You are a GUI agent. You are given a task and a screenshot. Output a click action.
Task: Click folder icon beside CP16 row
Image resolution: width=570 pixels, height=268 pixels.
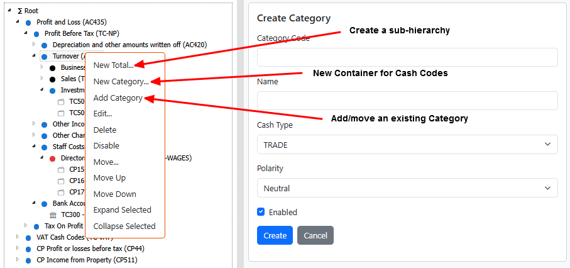tap(61, 181)
